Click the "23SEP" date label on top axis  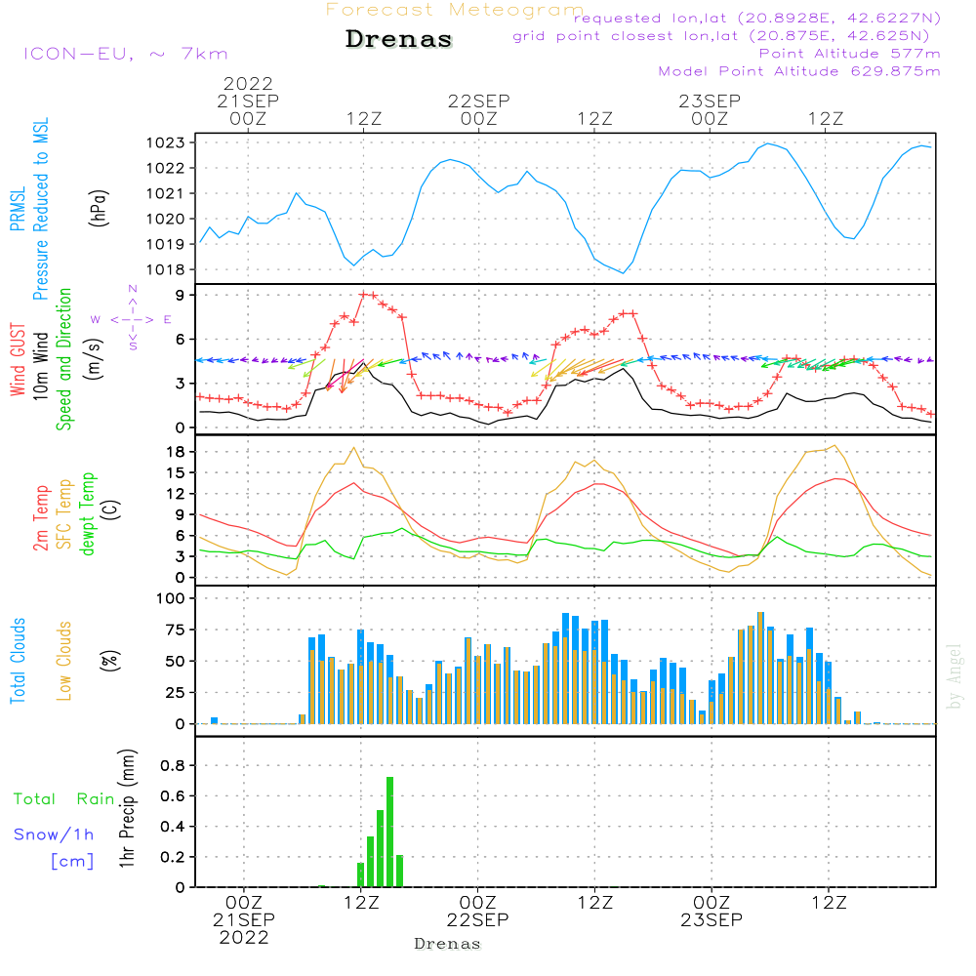tap(710, 101)
